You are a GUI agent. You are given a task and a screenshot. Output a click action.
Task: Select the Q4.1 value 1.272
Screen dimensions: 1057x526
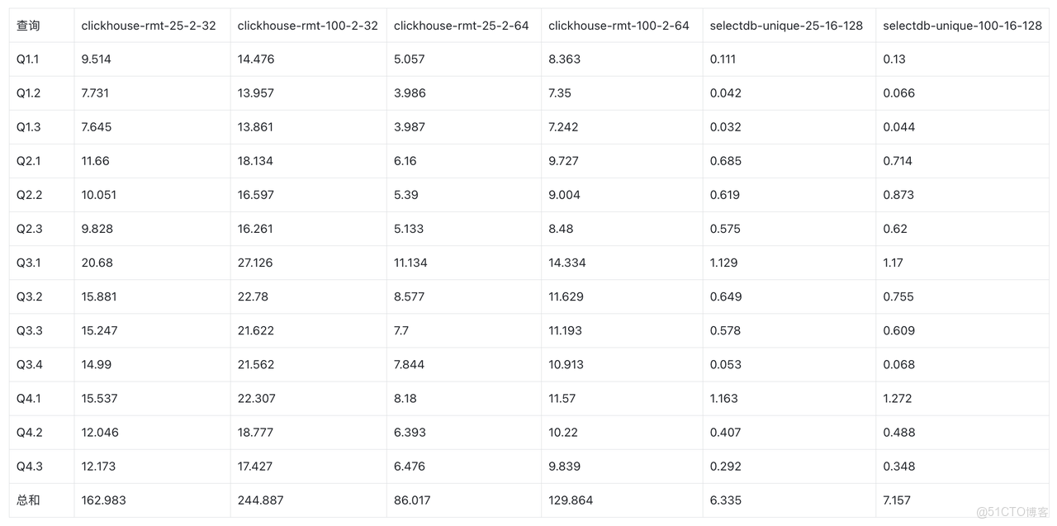898,399
